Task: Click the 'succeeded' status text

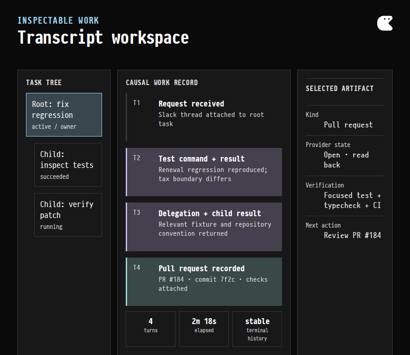Action: click(54, 177)
